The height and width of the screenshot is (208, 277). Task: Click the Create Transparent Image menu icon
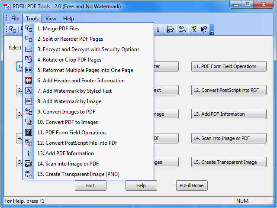(29, 174)
